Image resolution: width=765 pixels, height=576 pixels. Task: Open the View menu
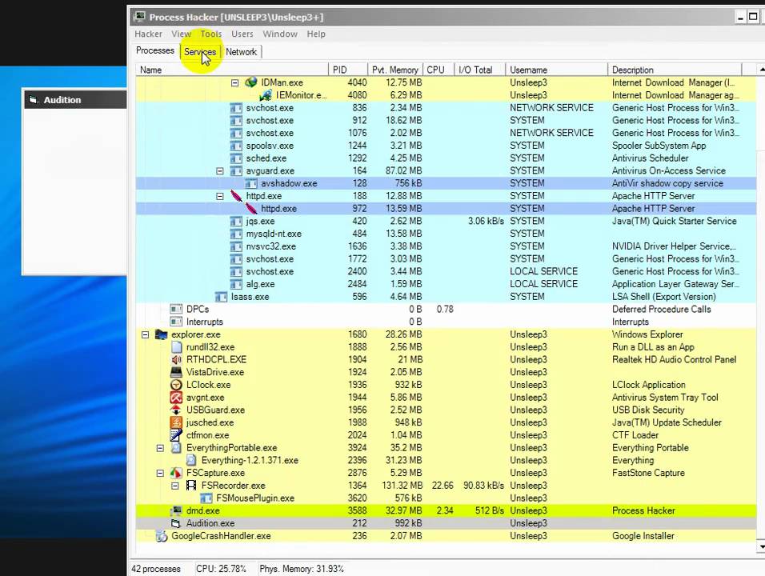point(181,34)
